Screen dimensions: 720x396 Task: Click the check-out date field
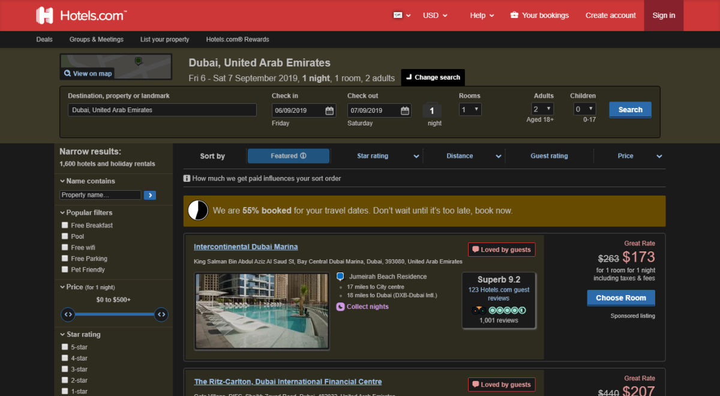click(x=379, y=110)
